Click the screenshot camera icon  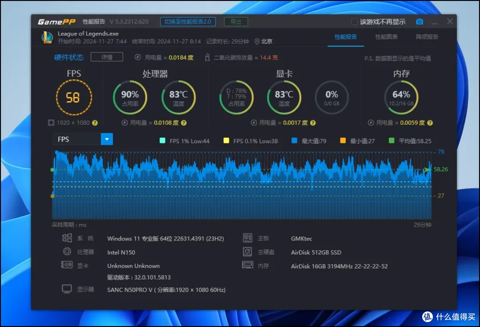(x=420, y=22)
